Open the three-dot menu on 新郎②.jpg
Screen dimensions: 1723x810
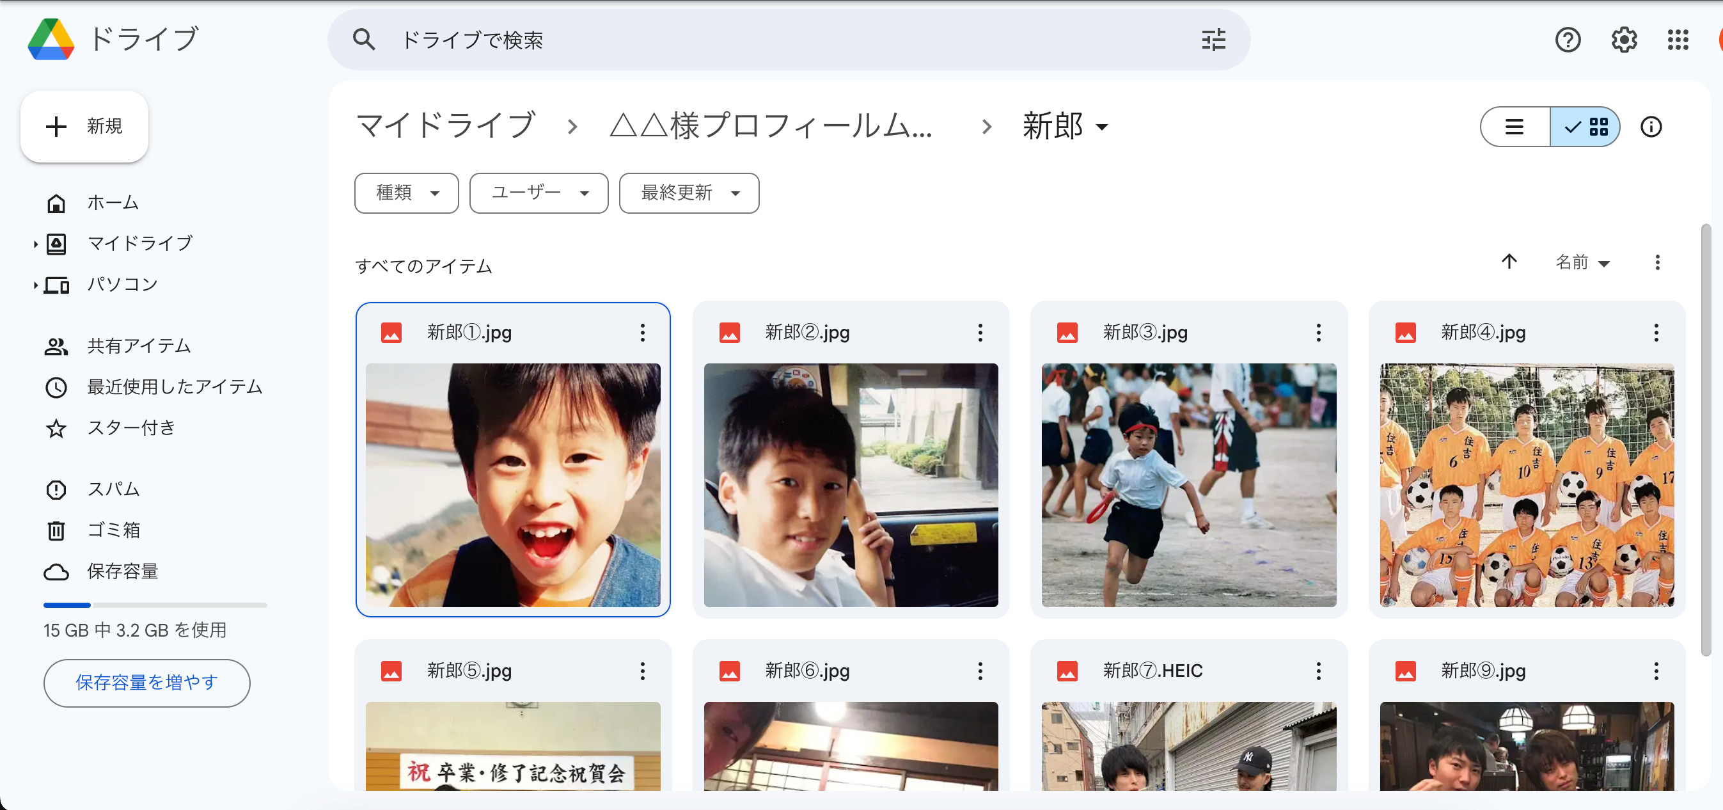980,333
